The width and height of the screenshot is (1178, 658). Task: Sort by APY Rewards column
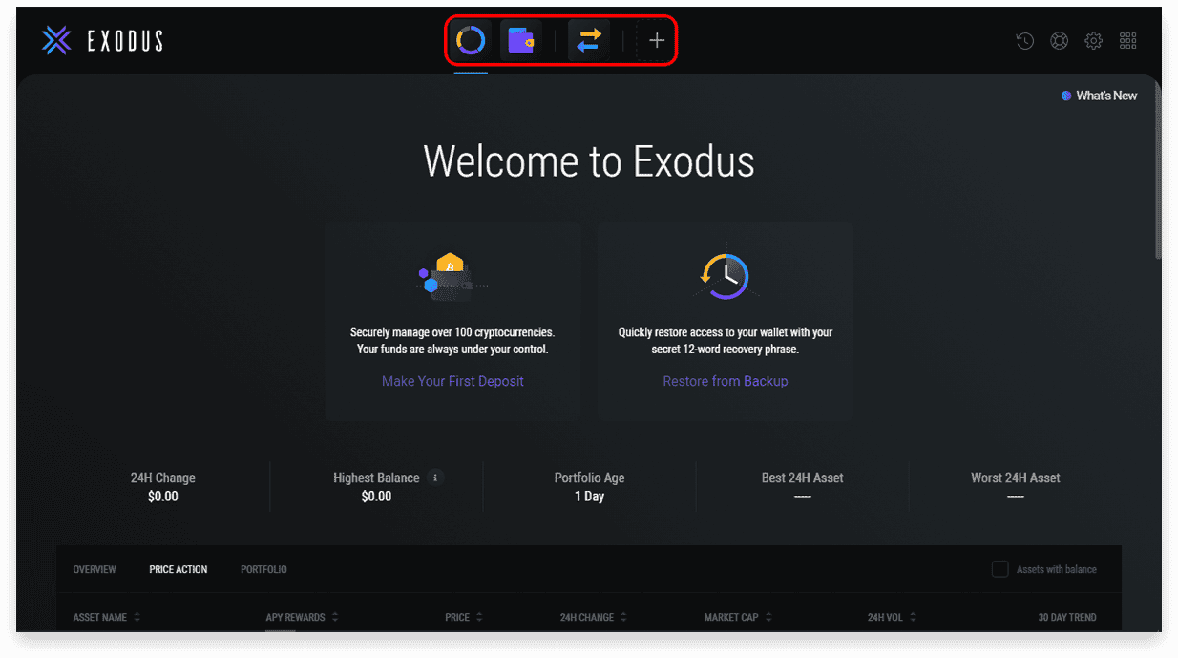pos(302,617)
